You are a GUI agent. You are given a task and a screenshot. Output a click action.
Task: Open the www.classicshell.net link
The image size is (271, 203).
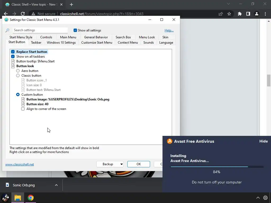(20, 164)
